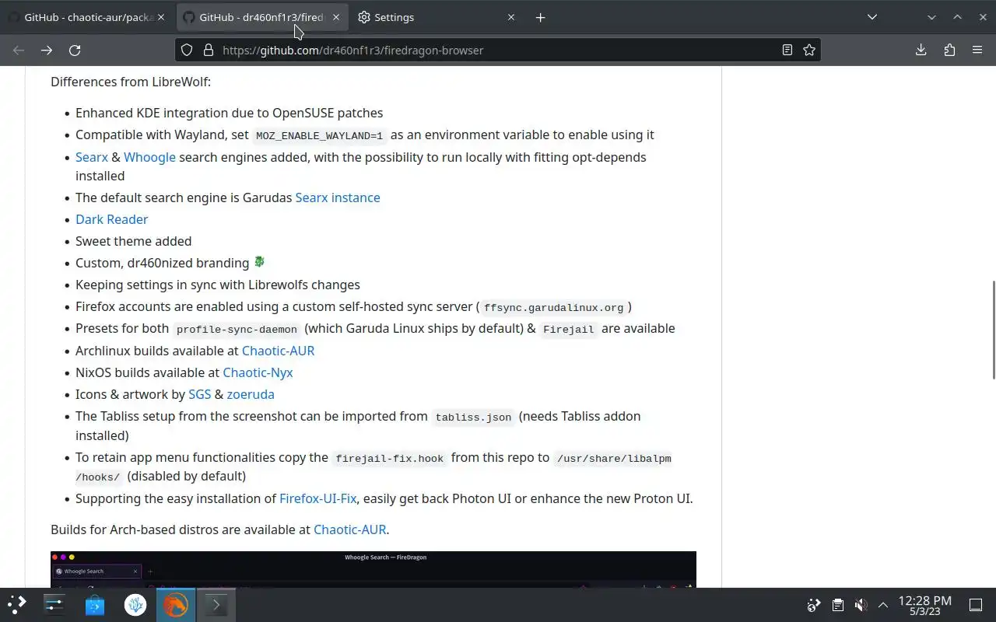This screenshot has height=622, width=996.
Task: Launch the software store from taskbar
Action: [95, 605]
